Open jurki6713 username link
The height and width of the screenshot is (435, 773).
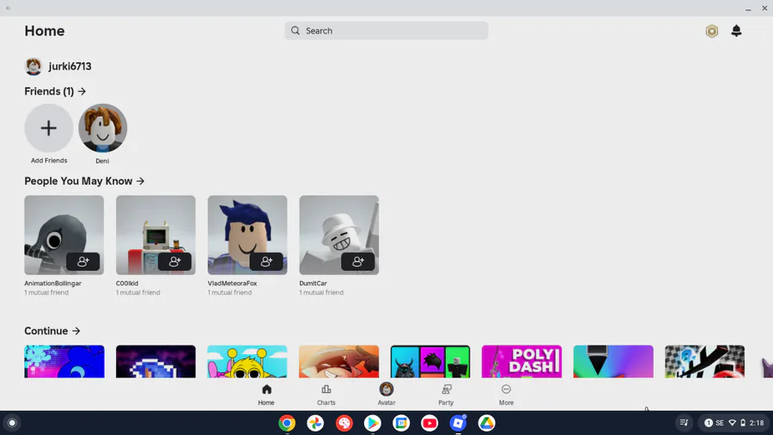pos(70,66)
